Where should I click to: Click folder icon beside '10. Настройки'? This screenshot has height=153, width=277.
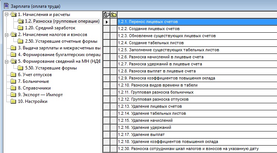(x=14, y=101)
